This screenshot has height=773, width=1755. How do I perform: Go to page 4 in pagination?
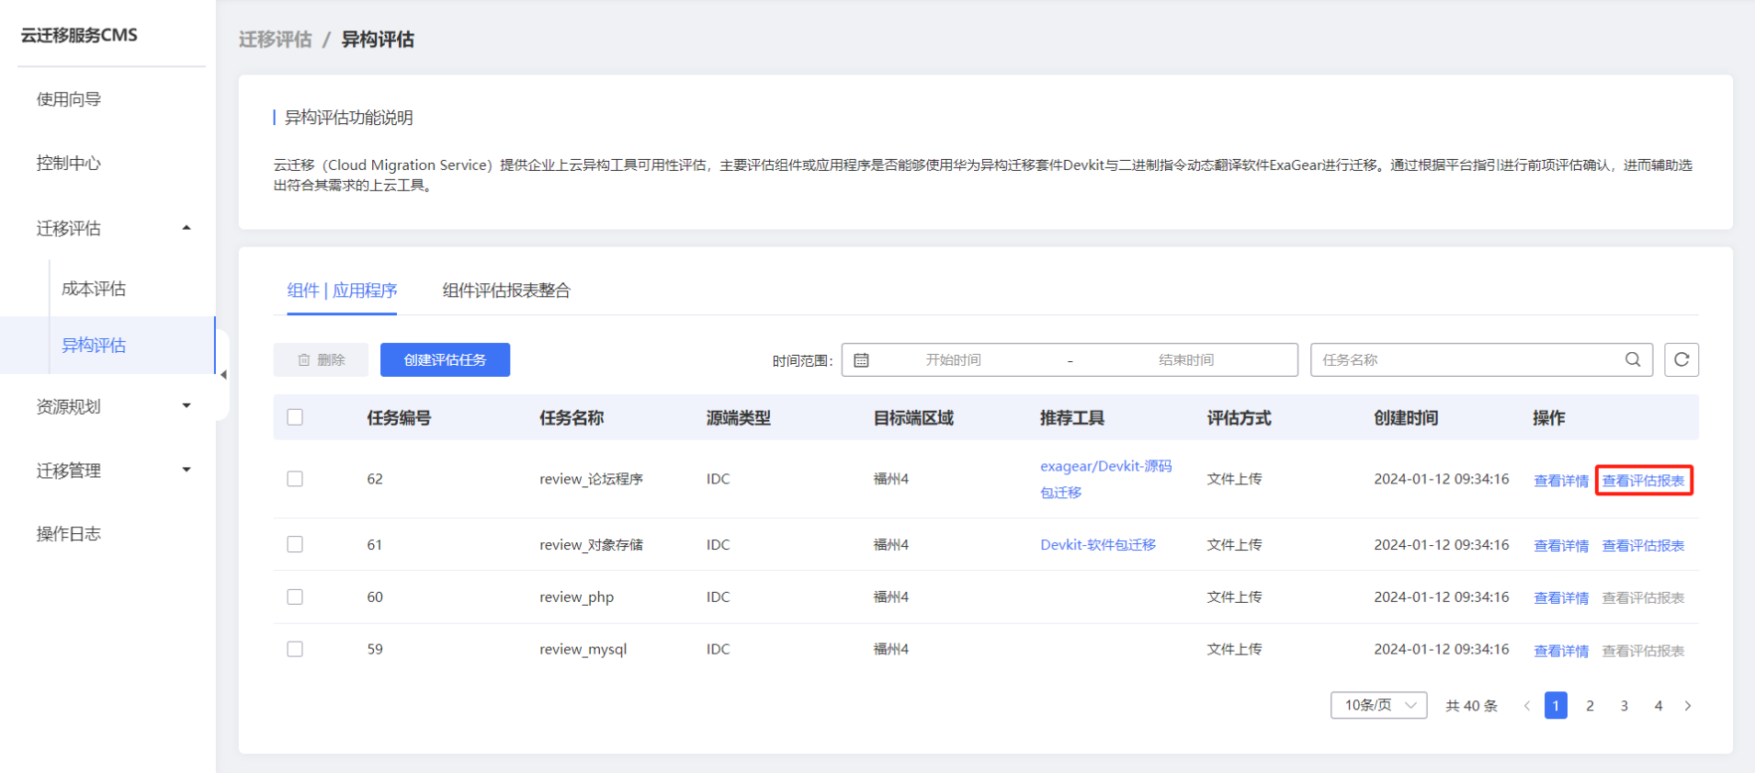click(x=1658, y=706)
